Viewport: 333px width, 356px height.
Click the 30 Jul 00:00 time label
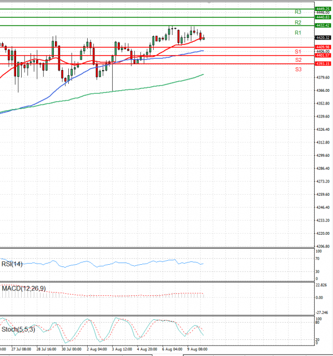click(x=72, y=349)
